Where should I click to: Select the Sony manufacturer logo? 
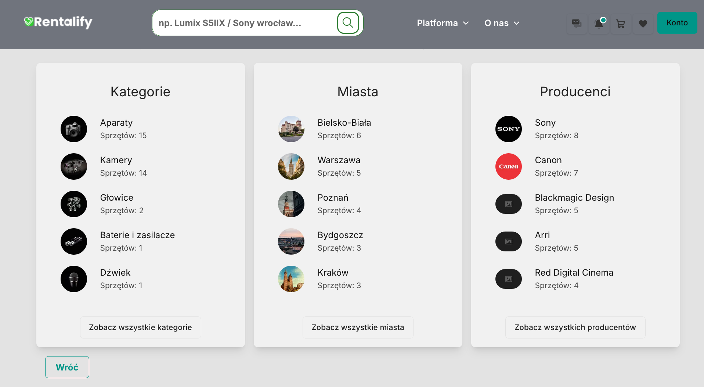(508, 129)
